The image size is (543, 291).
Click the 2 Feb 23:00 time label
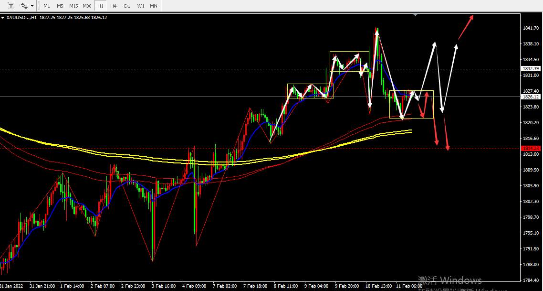tap(133, 286)
